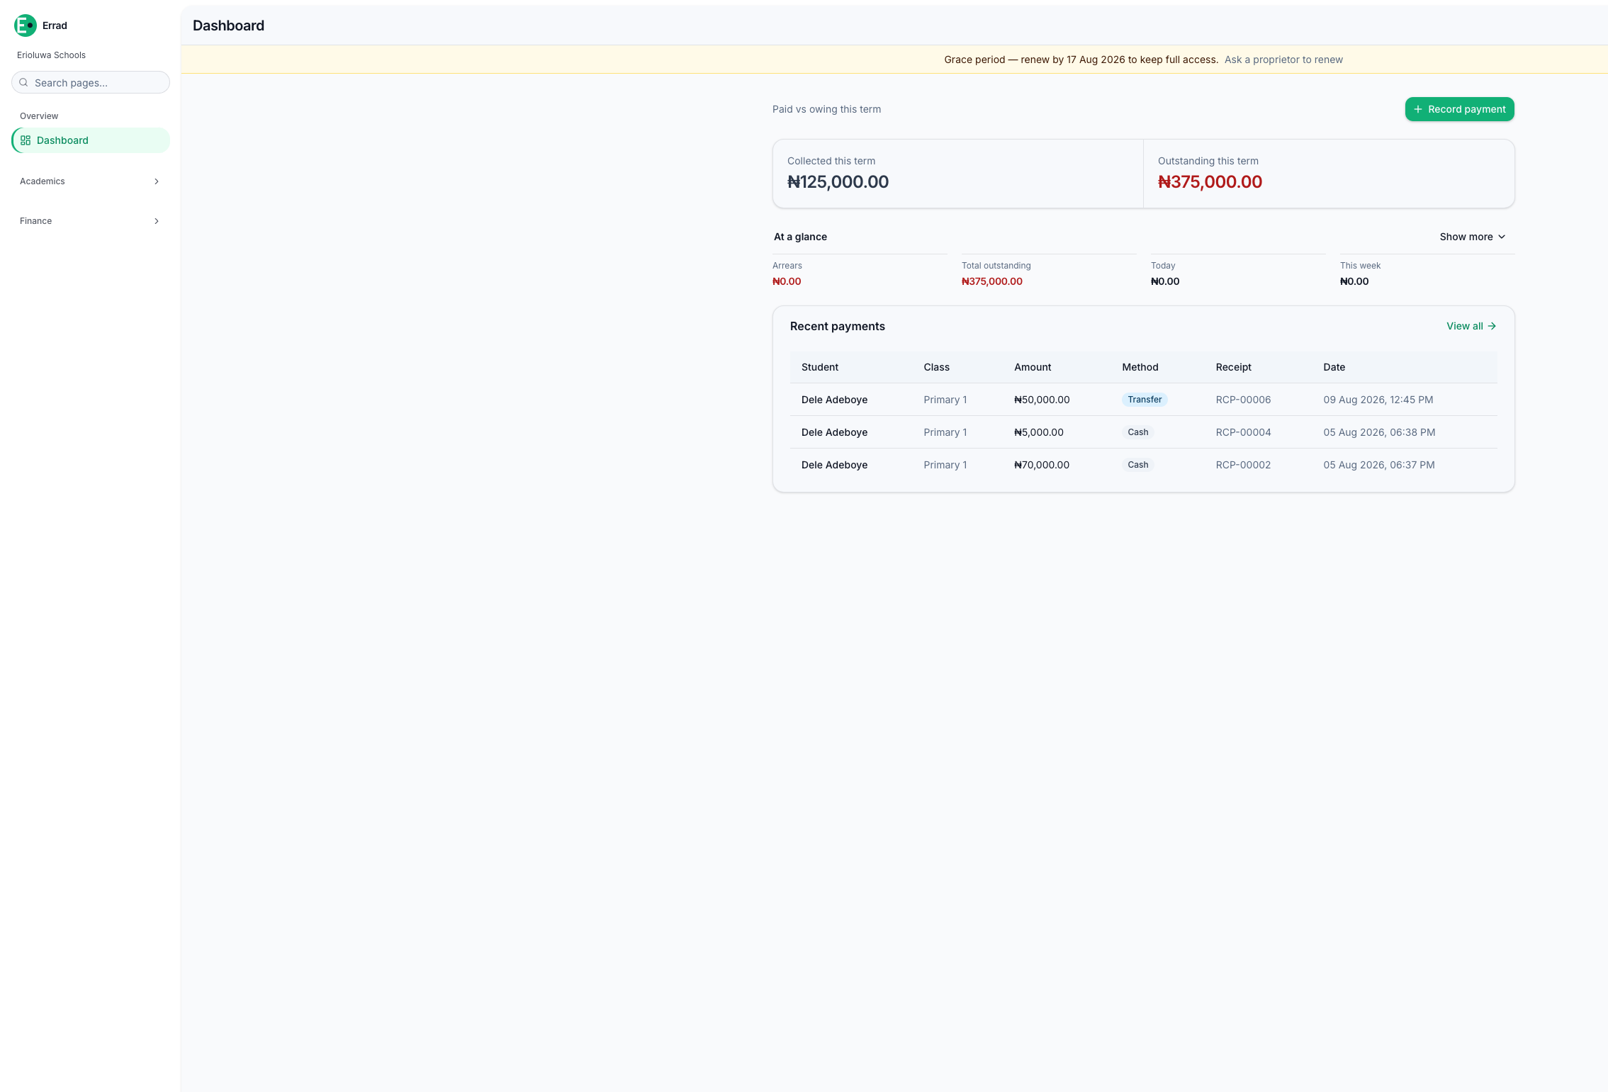This screenshot has width=1608, height=1092.
Task: Click Ask a proprietor to renew link
Action: pyautogui.click(x=1283, y=60)
